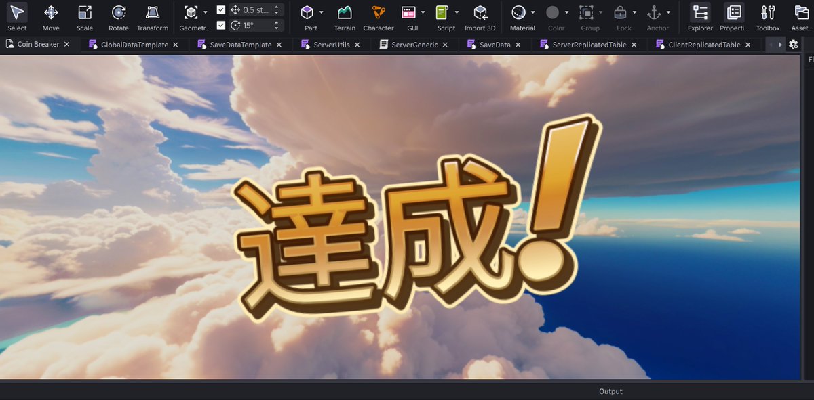Screen dimensions: 814x400
Task: Expand the Material dropdown arrow
Action: (x=533, y=12)
